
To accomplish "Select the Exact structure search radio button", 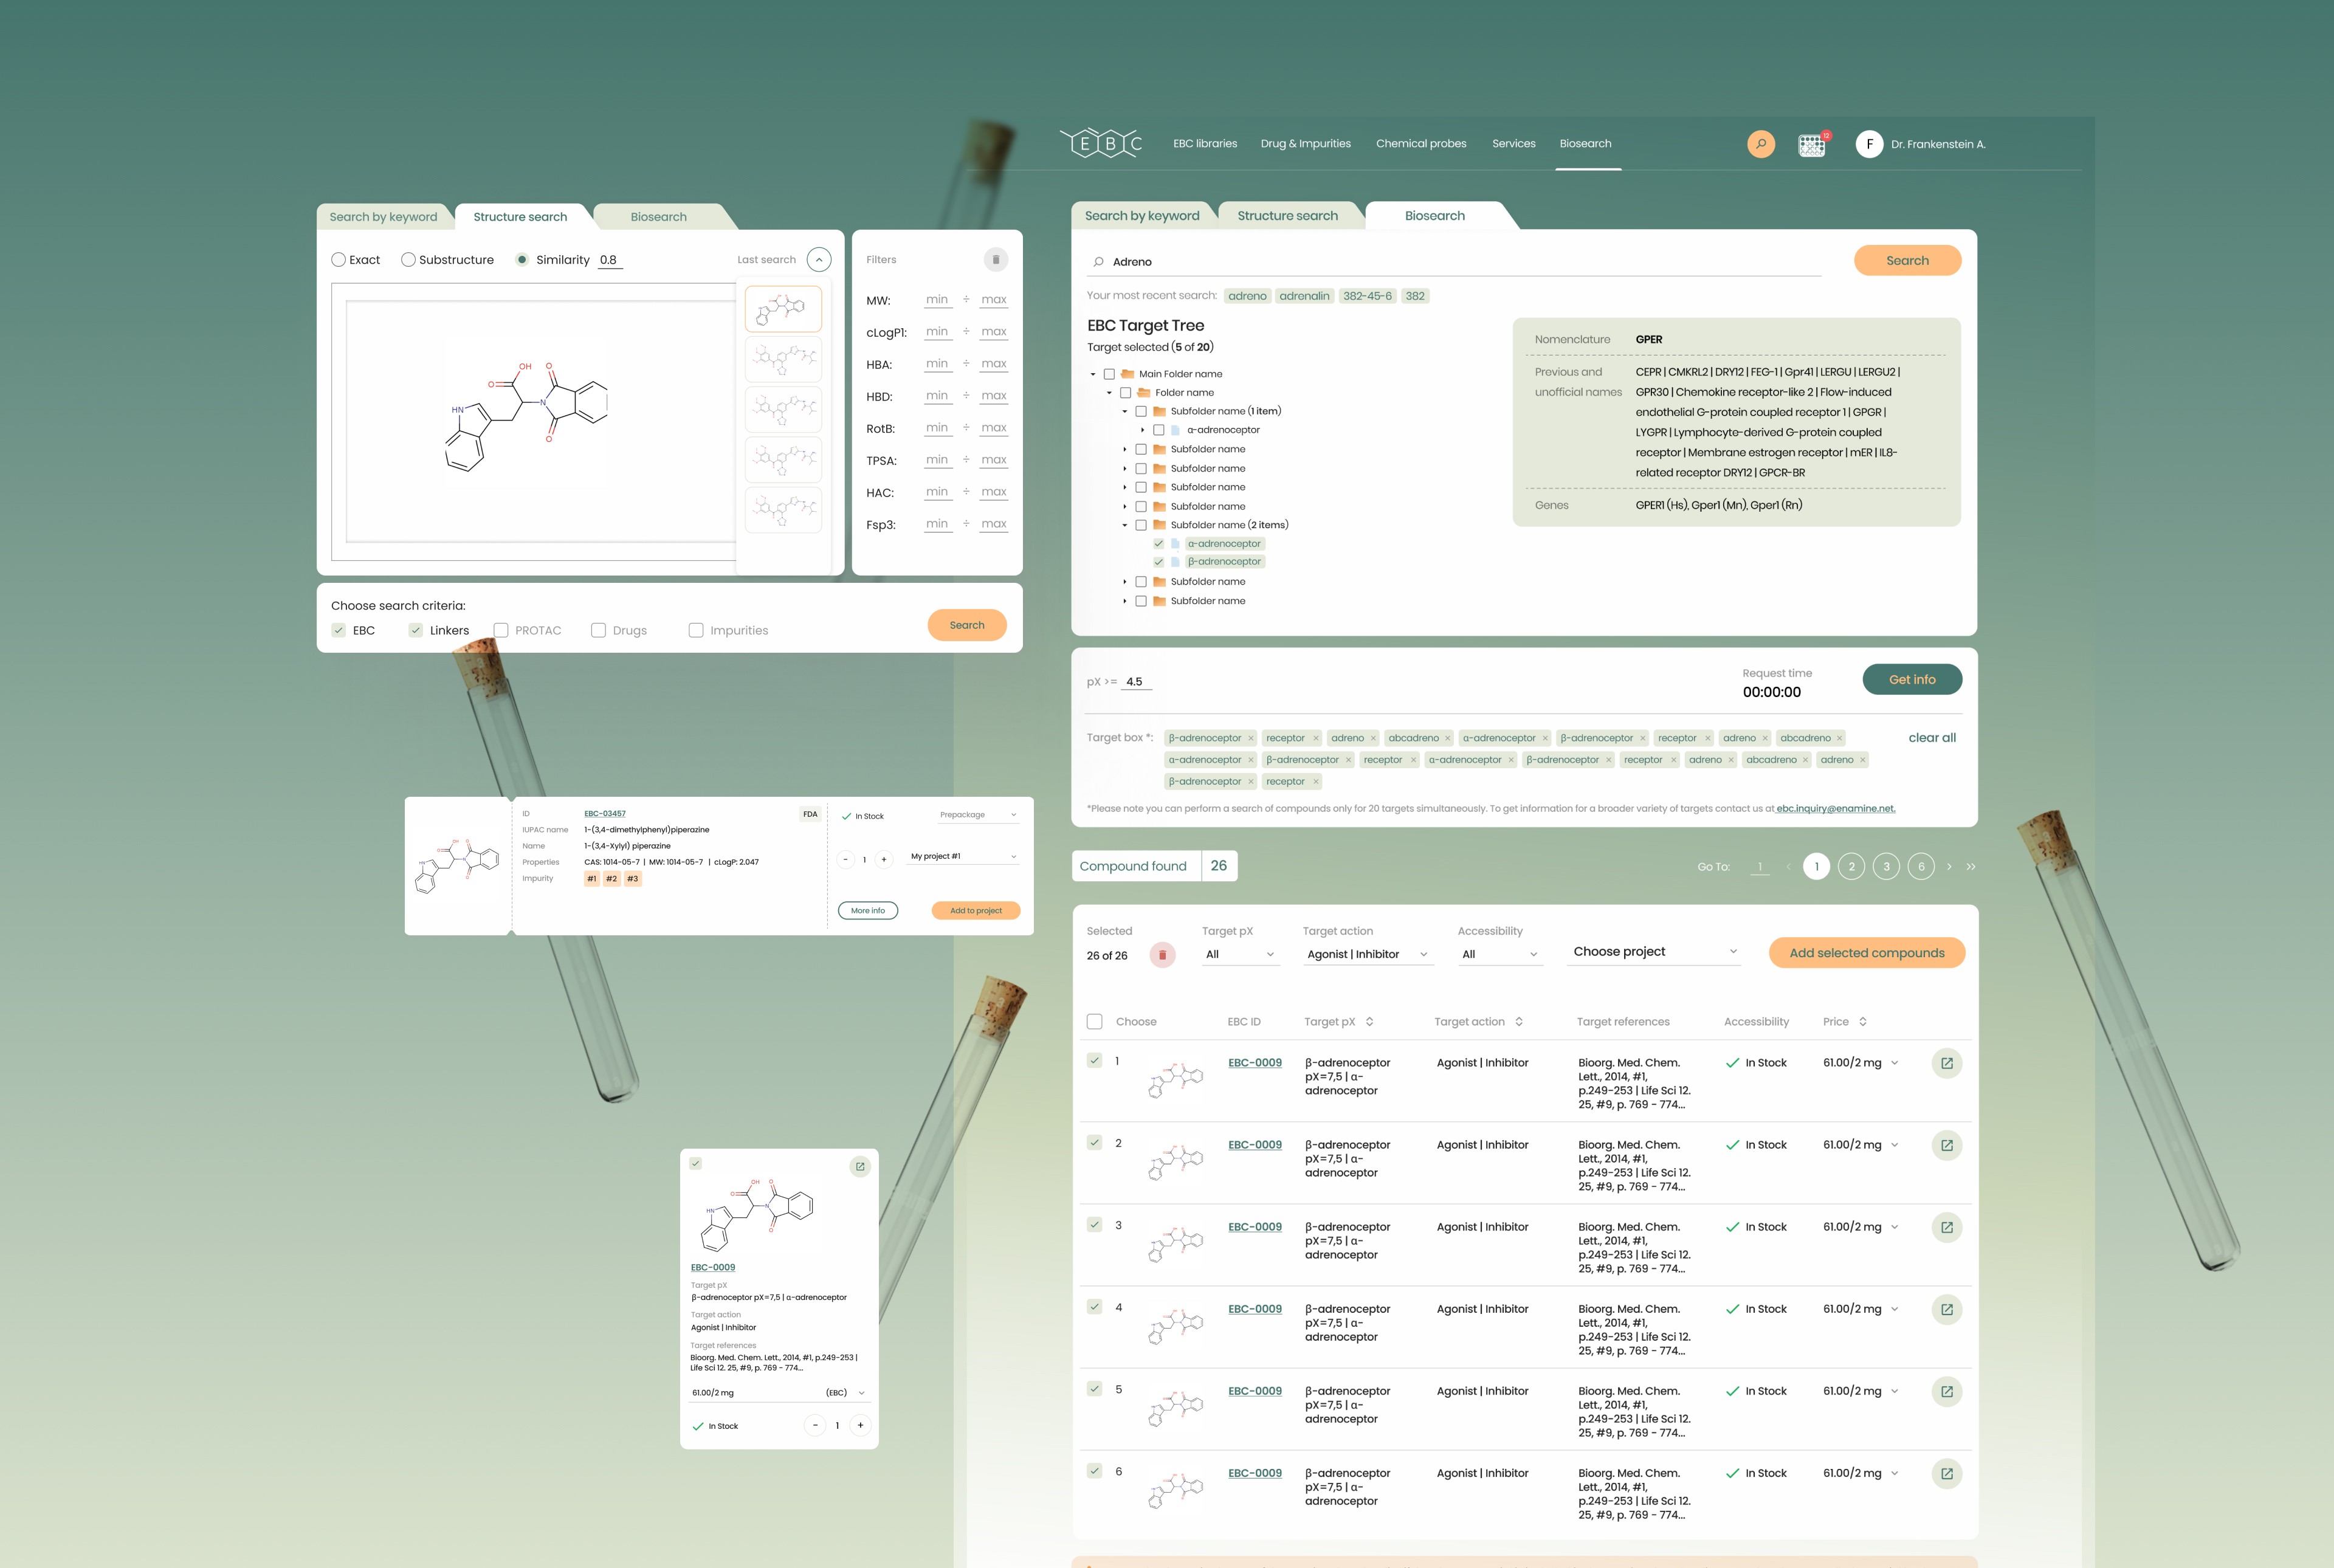I will pos(338,259).
